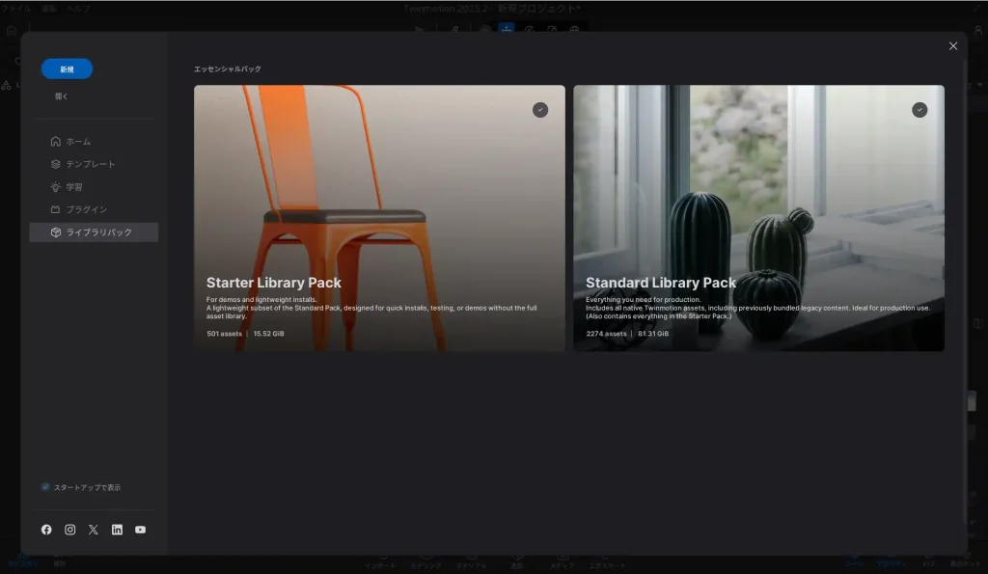The height and width of the screenshot is (574, 988).
Task: Open the Instagram link icon
Action: (70, 530)
